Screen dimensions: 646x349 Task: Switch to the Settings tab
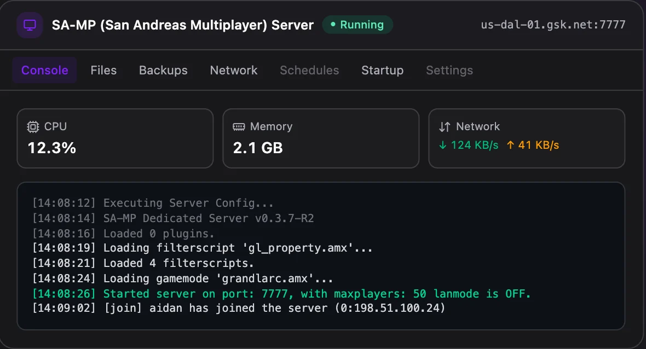[449, 71]
